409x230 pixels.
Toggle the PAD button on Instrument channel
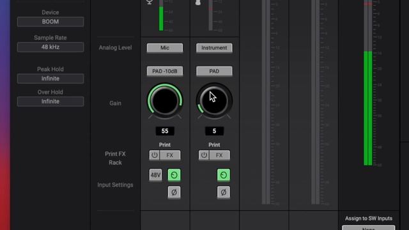click(214, 71)
